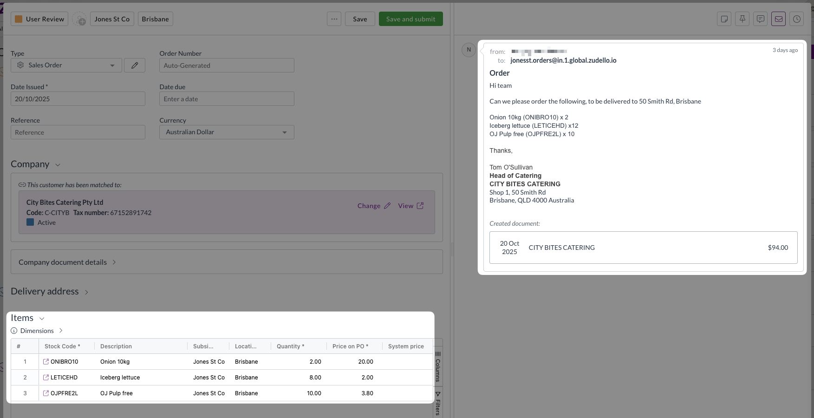This screenshot has height=418, width=814.
Task: Click the orange User Review status swatch
Action: [x=19, y=19]
